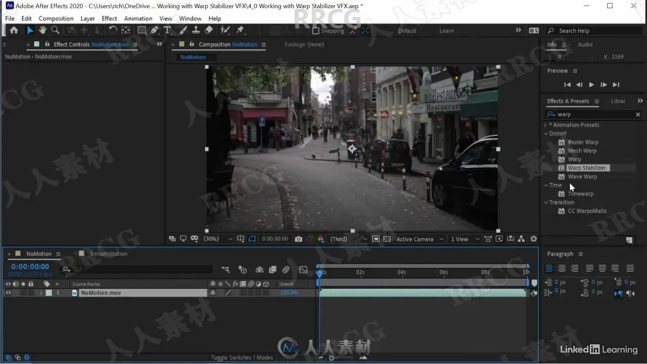The image size is (647, 364).
Task: Click the timeline zoom slider
Action: 332,358
